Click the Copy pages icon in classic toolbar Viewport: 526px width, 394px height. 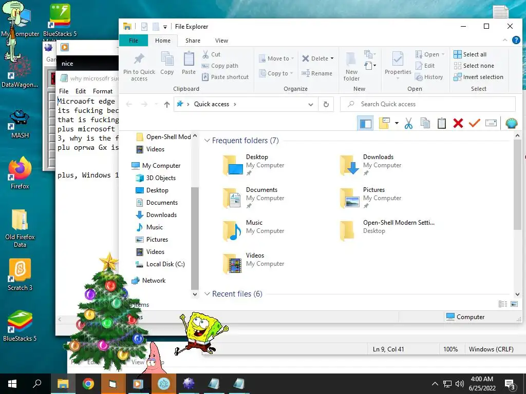pyautogui.click(x=425, y=123)
